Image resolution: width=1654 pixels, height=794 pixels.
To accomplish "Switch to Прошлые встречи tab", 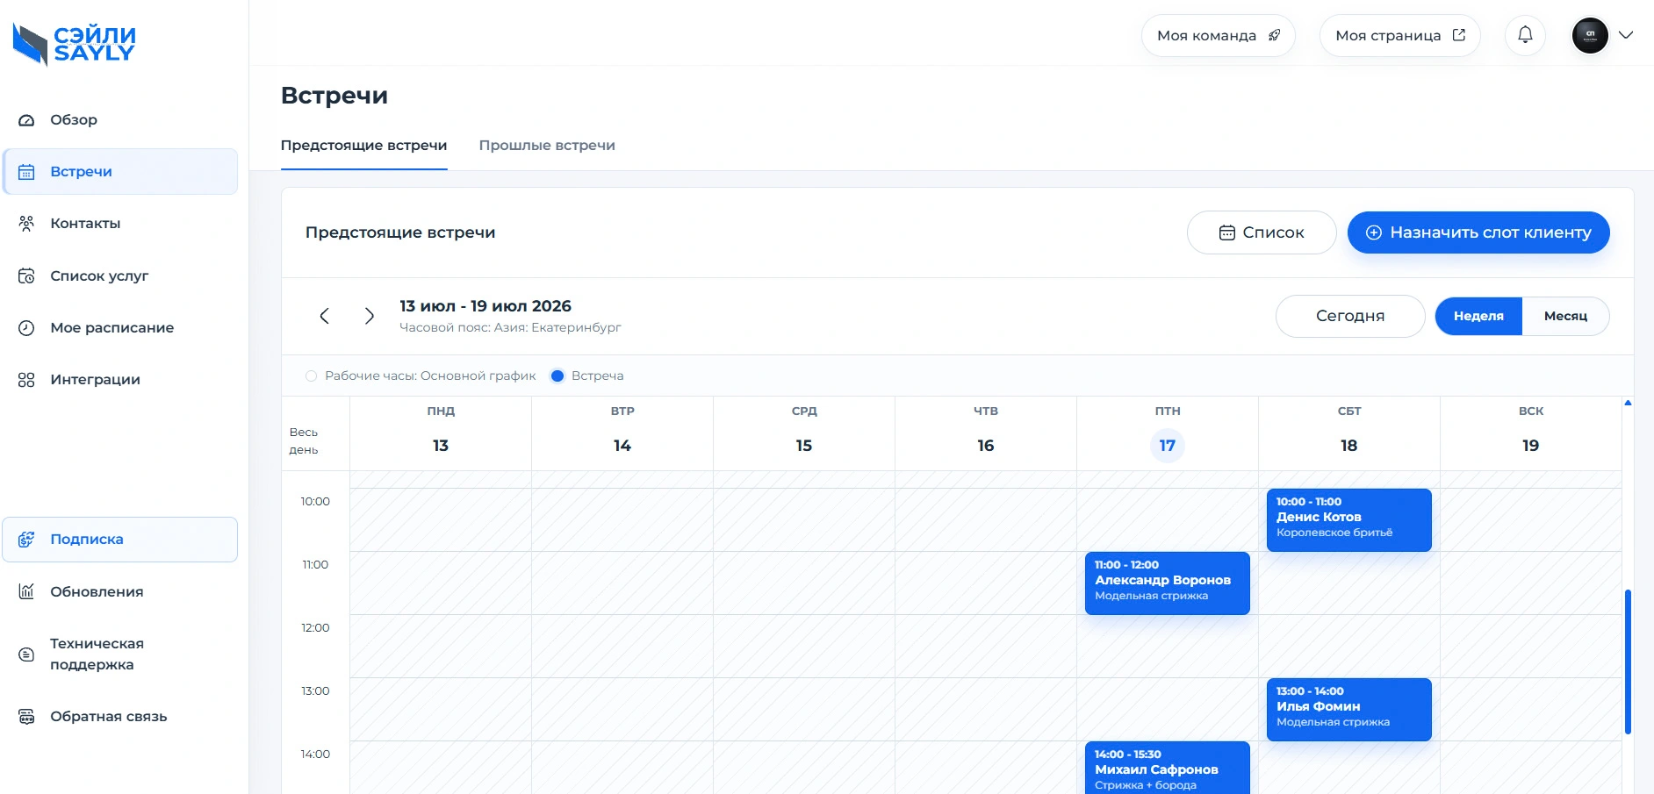I will click(x=547, y=146).
